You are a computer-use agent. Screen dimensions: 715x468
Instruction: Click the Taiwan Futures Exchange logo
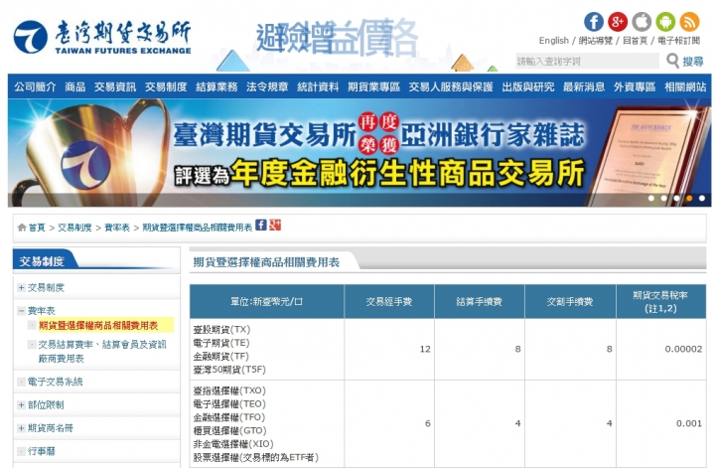(102, 37)
